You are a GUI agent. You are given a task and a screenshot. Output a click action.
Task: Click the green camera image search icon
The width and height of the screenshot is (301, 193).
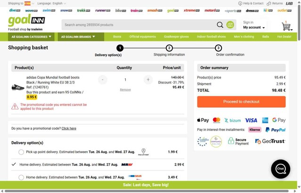pyautogui.click(x=230, y=25)
